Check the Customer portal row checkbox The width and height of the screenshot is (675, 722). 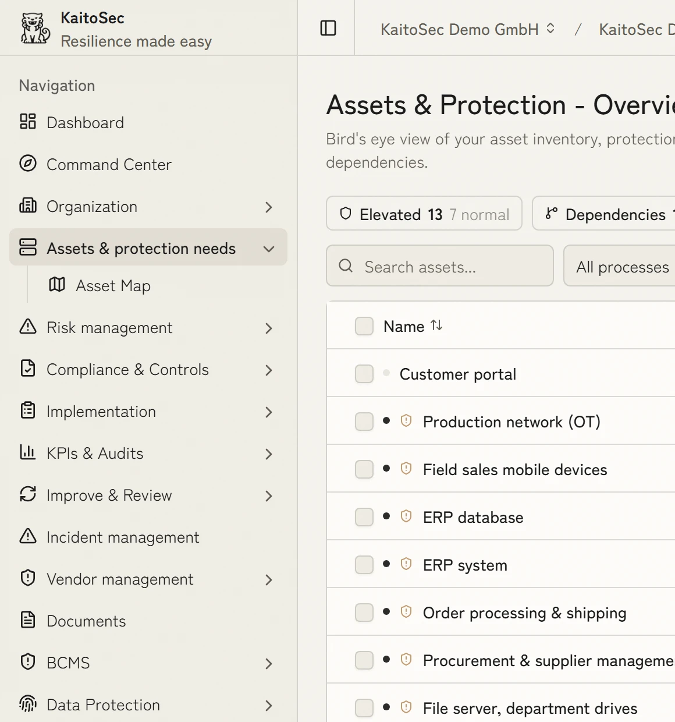(x=364, y=374)
